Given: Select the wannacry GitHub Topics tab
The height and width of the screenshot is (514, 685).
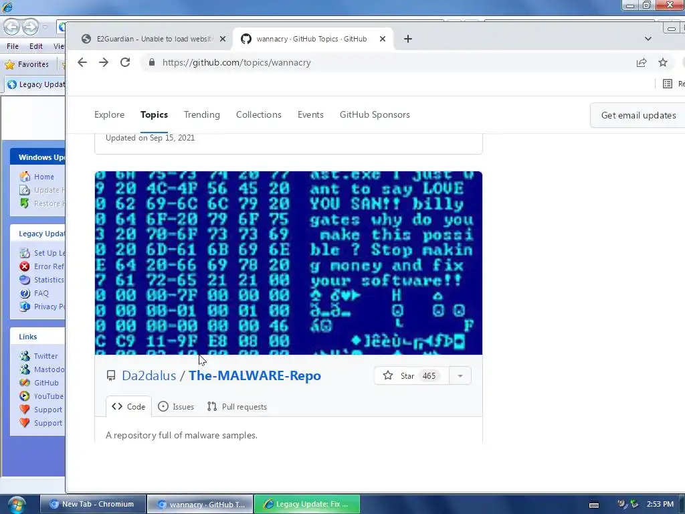Looking at the screenshot, I should 313,39.
